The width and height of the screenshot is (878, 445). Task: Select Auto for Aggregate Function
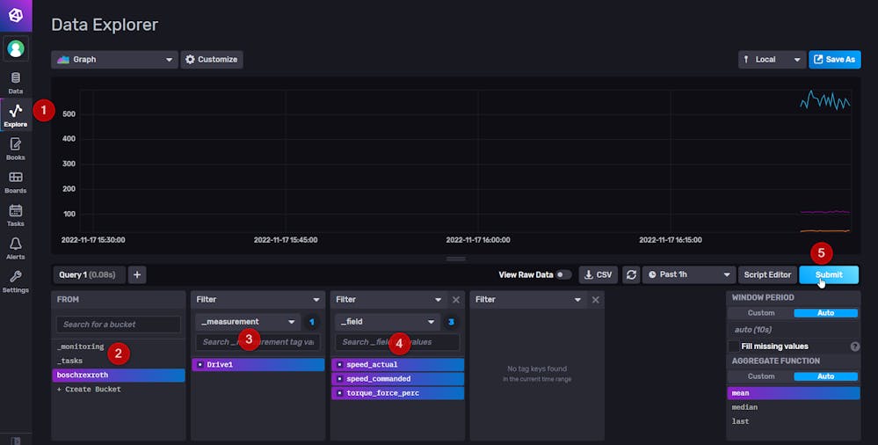[825, 376]
